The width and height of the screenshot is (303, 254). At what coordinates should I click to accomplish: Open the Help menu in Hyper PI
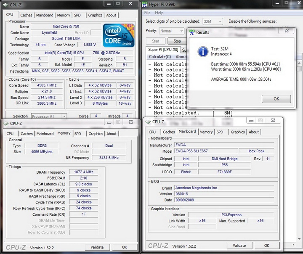159,13
